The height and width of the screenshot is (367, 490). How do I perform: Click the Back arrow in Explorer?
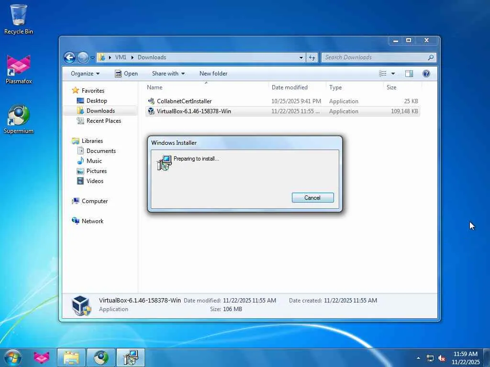coord(70,57)
